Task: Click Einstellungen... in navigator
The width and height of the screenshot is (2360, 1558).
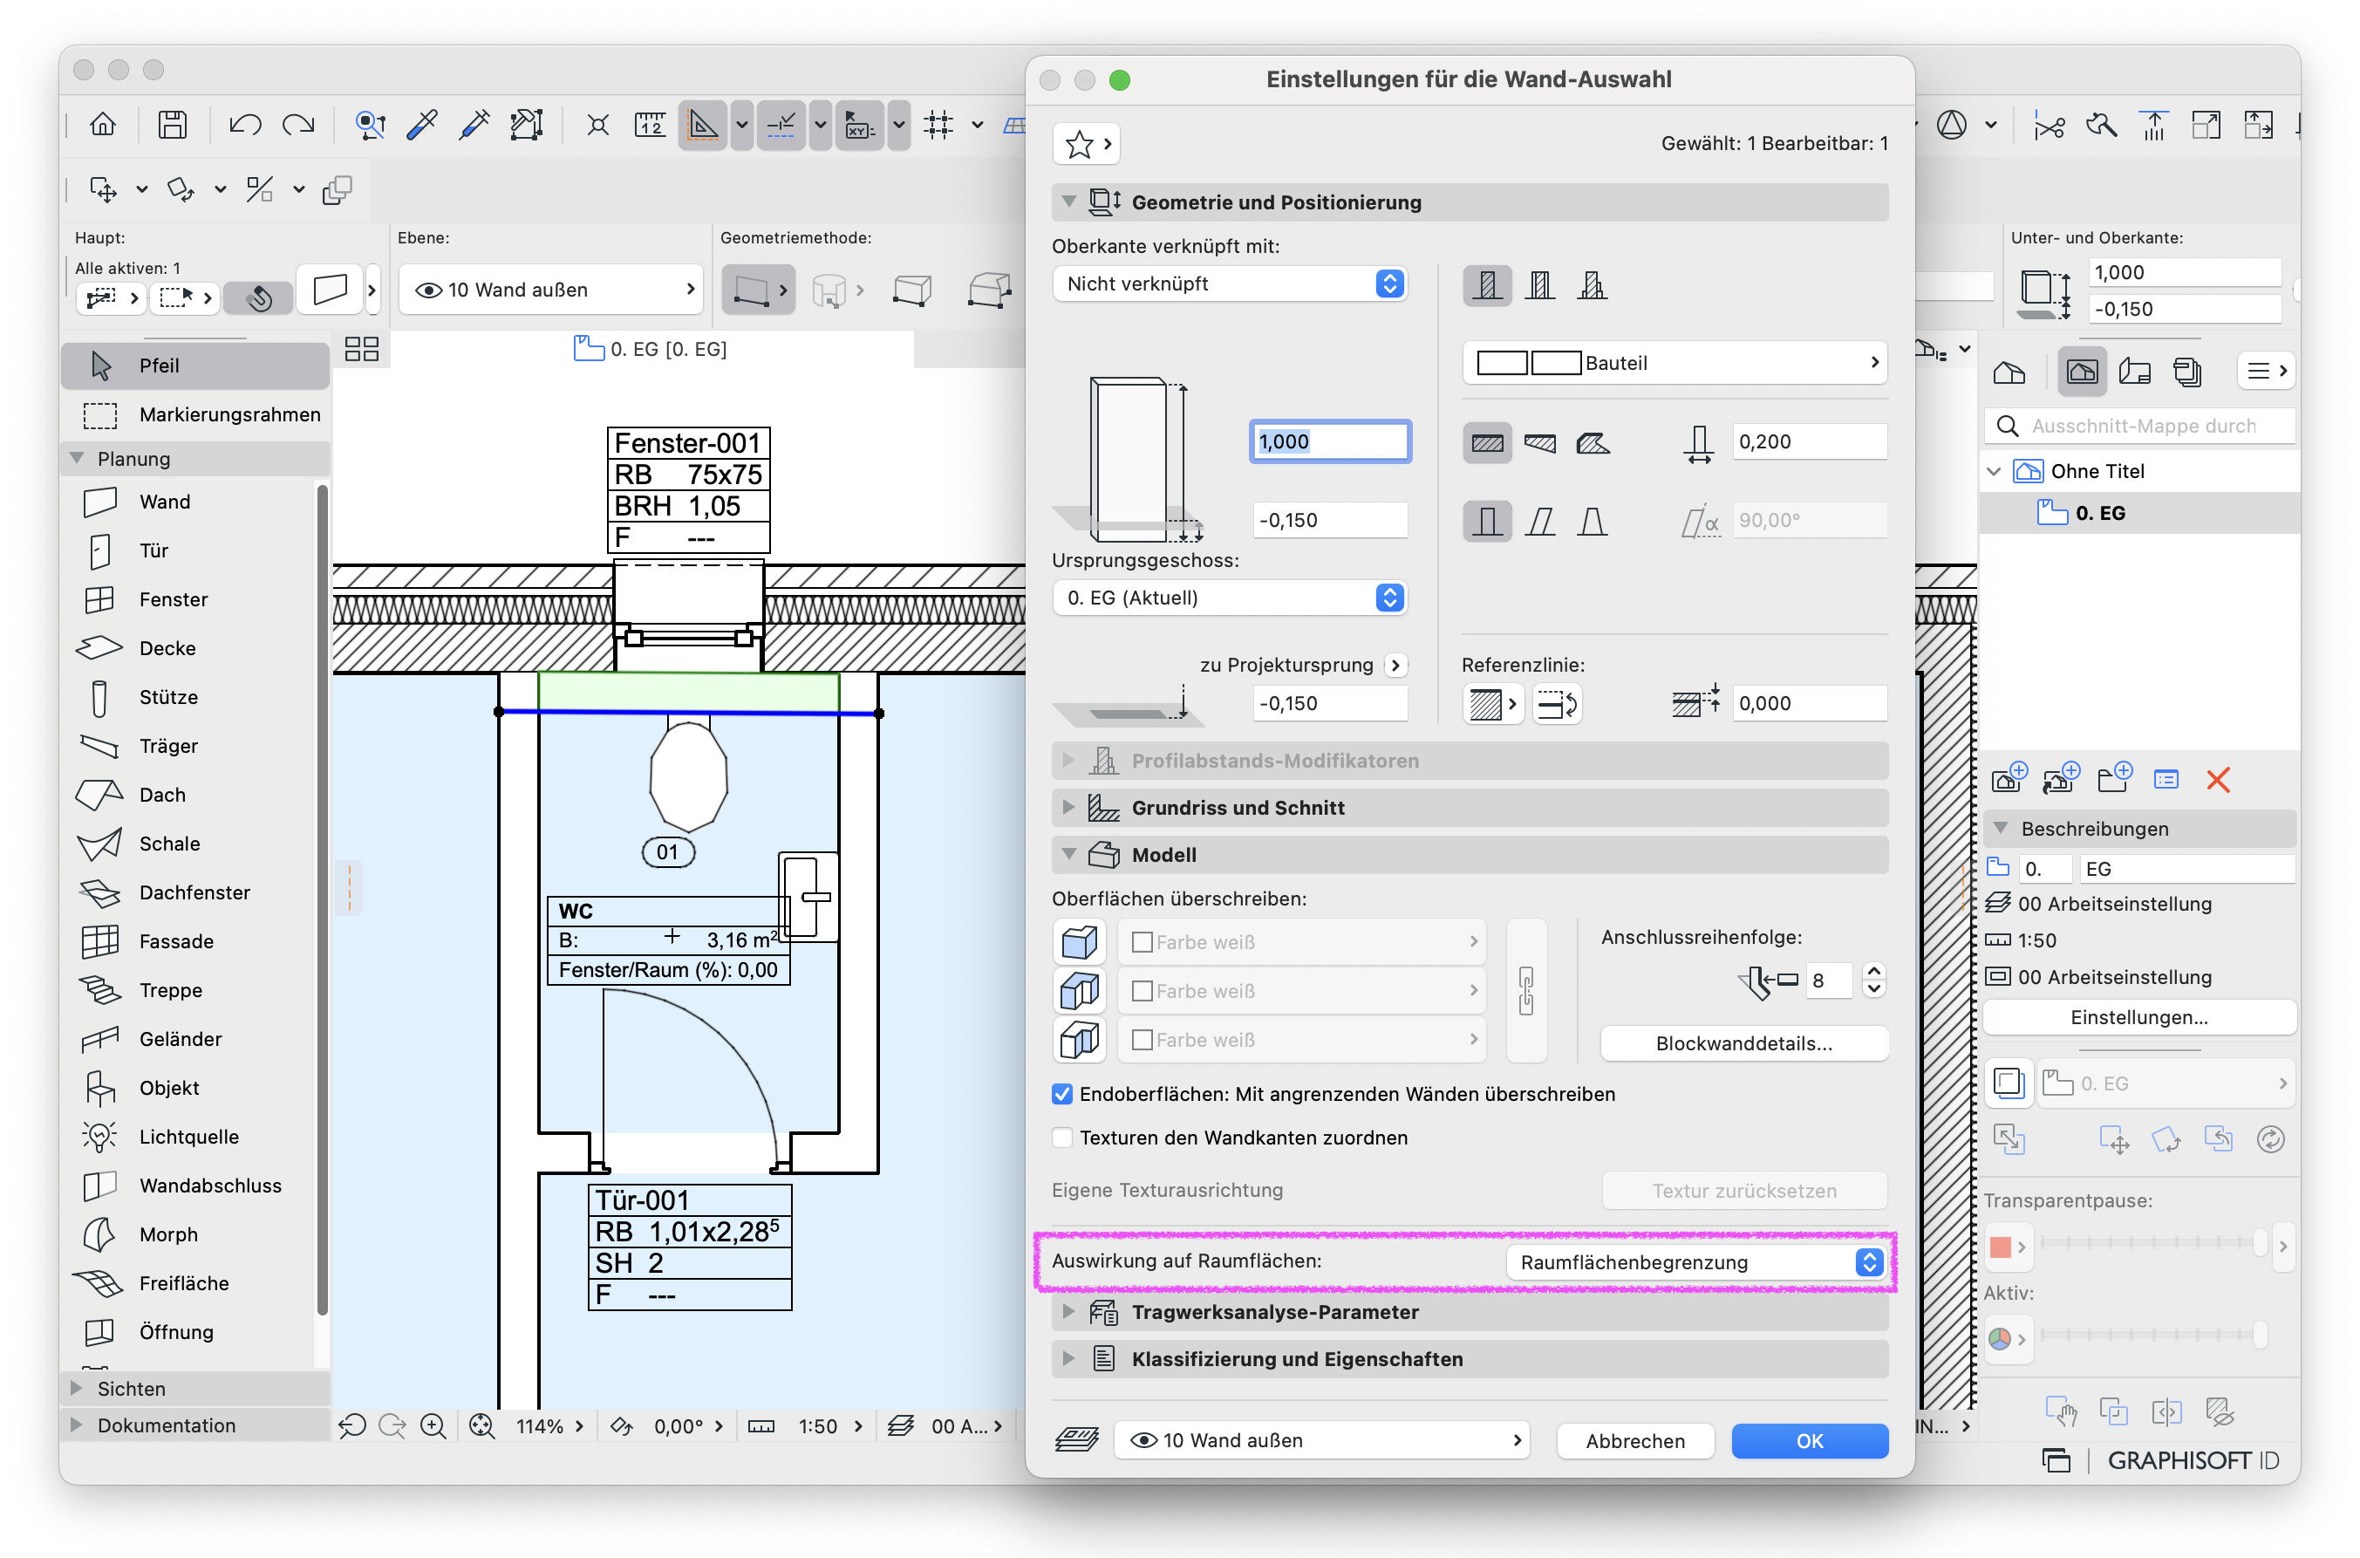Action: pos(2138,1016)
